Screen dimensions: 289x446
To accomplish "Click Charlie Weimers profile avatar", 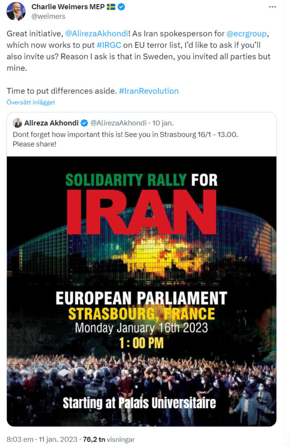I will tap(16, 11).
